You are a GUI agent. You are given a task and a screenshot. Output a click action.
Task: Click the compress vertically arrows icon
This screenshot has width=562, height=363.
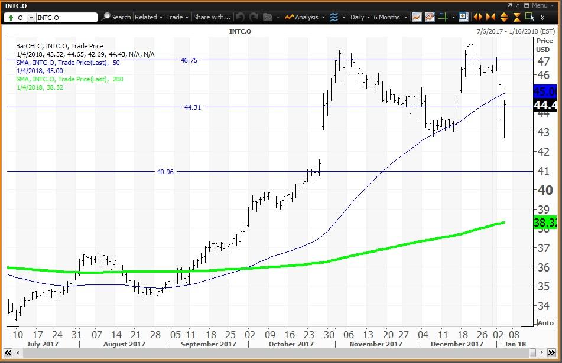[x=517, y=17]
